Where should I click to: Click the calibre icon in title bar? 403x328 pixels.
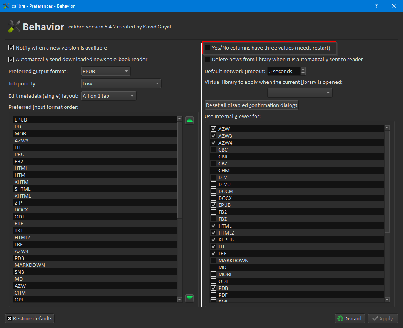click(6, 6)
